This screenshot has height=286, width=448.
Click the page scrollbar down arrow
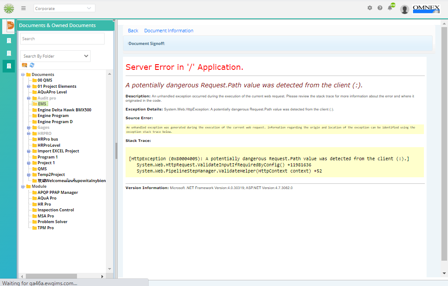click(x=444, y=273)
